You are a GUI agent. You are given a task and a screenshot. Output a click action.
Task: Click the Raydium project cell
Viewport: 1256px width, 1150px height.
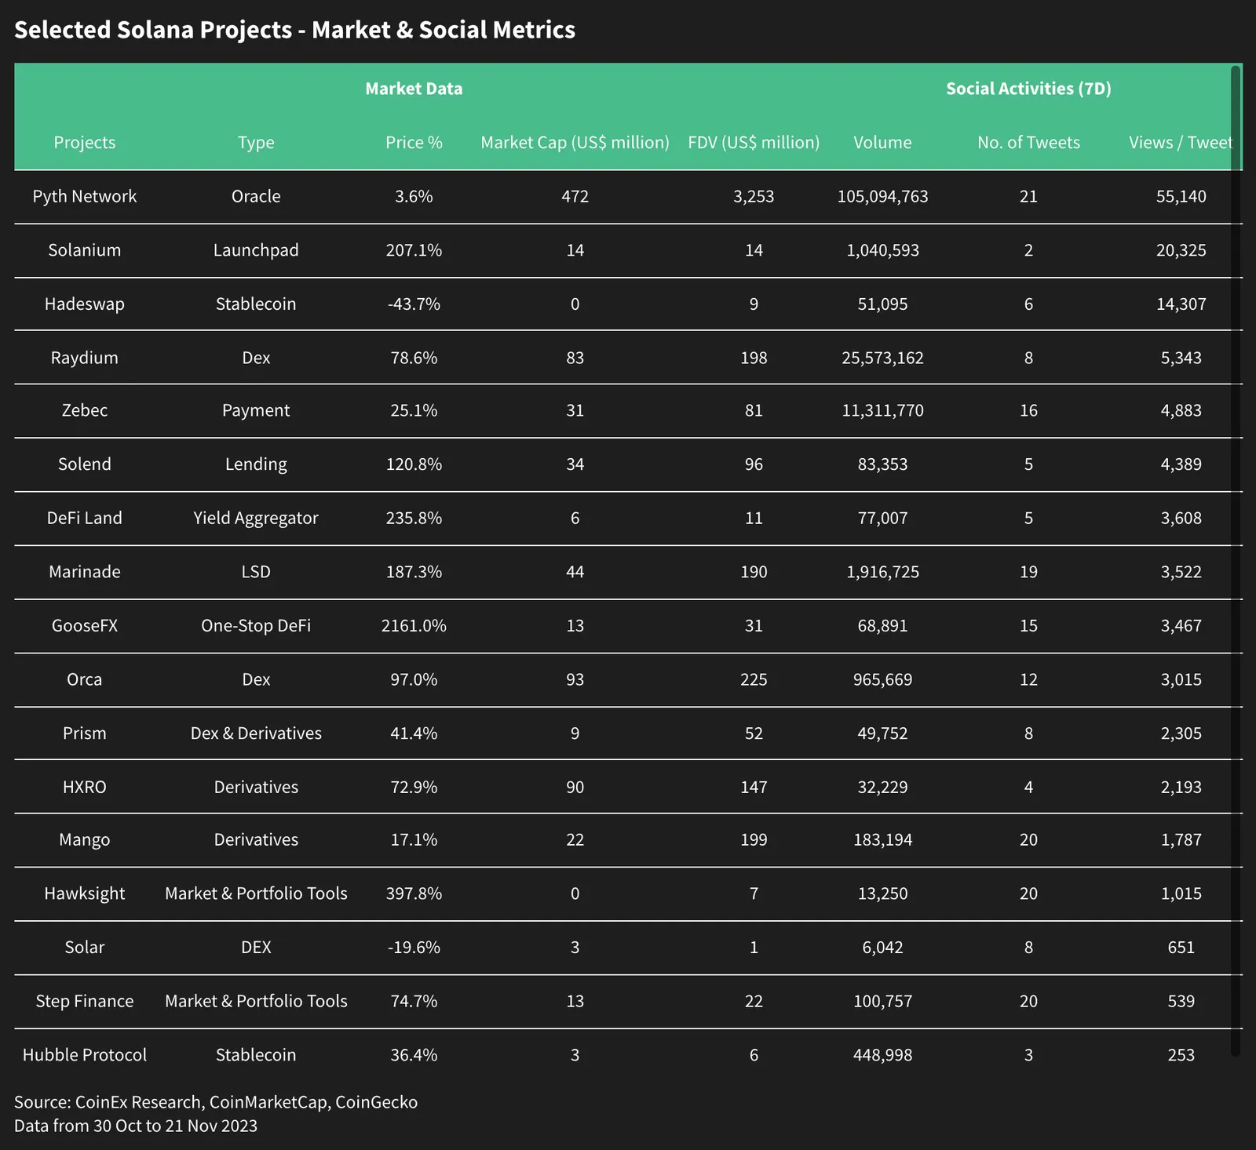coord(85,358)
